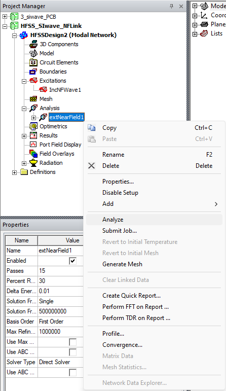The height and width of the screenshot is (391, 226).
Task: Click the Max Refinement value 1000000
Action: tap(60, 332)
